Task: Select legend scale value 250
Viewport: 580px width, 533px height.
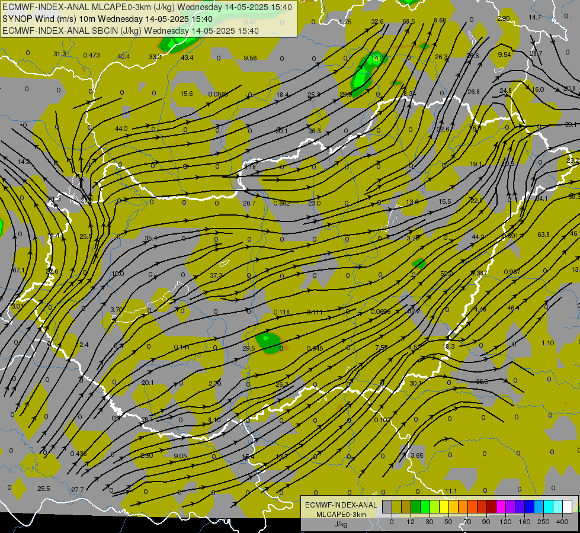Action: (x=543, y=522)
